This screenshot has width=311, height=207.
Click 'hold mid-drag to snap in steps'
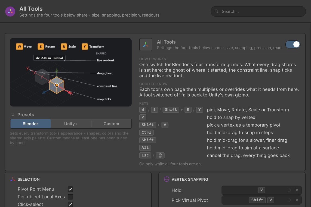[240, 133]
